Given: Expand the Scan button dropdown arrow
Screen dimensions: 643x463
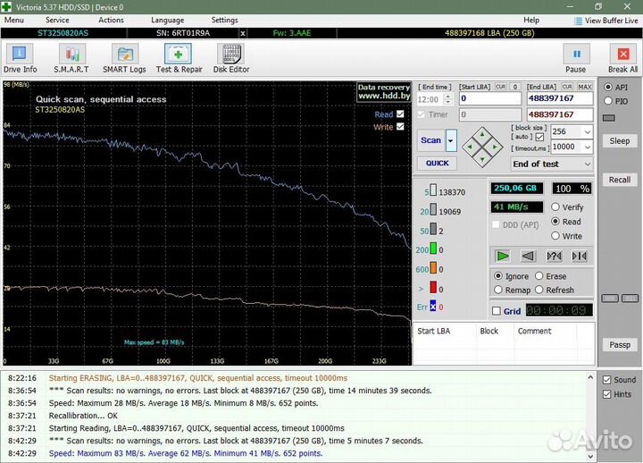Looking at the screenshot, I should coord(451,140).
